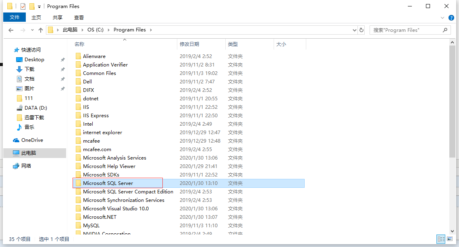Viewport: 459px width, 247px height.
Task: Select the IIS Express folder
Action: 96,116
